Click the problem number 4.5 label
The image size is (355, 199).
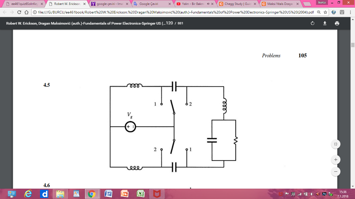pos(47,85)
